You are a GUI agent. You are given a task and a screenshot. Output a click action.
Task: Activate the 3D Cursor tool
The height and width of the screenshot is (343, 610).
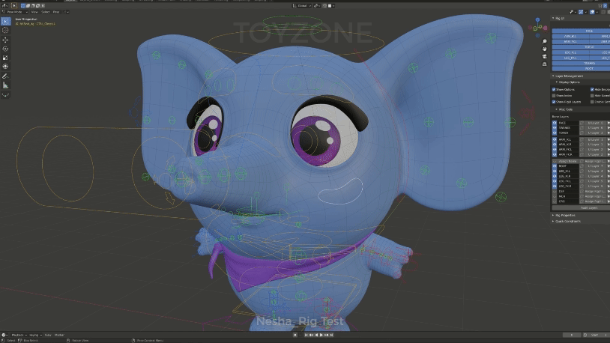tap(5, 31)
